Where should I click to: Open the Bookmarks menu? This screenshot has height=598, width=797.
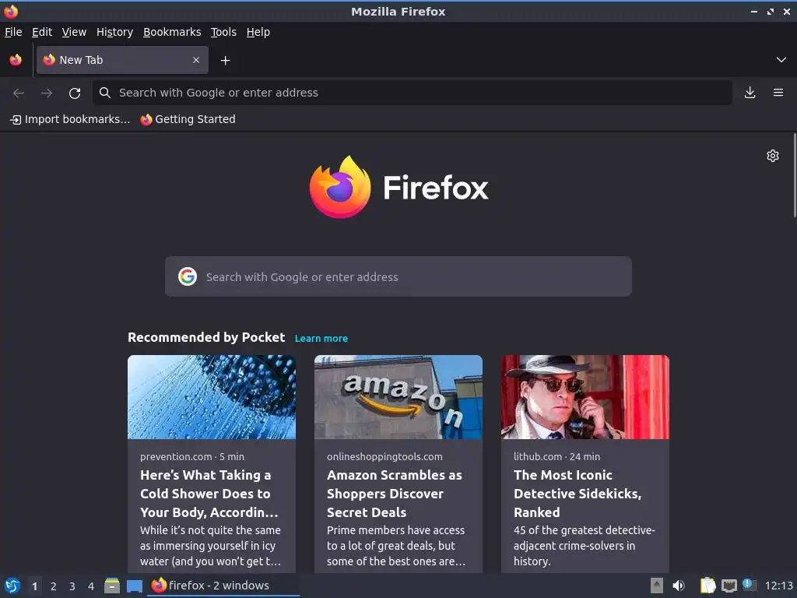[x=172, y=32]
